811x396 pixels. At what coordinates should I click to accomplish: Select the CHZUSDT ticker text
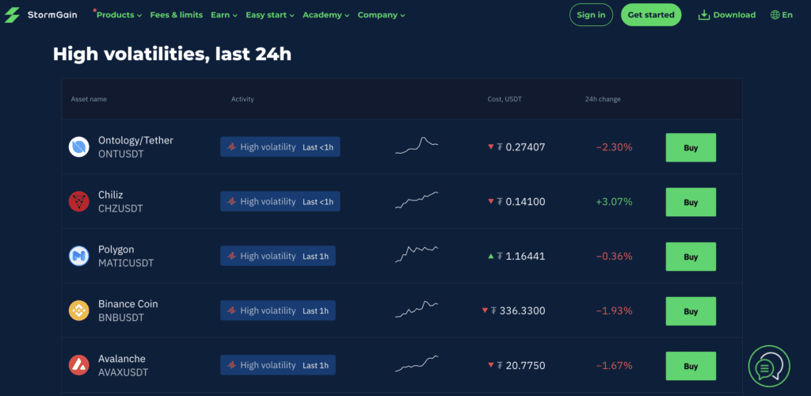coord(120,208)
